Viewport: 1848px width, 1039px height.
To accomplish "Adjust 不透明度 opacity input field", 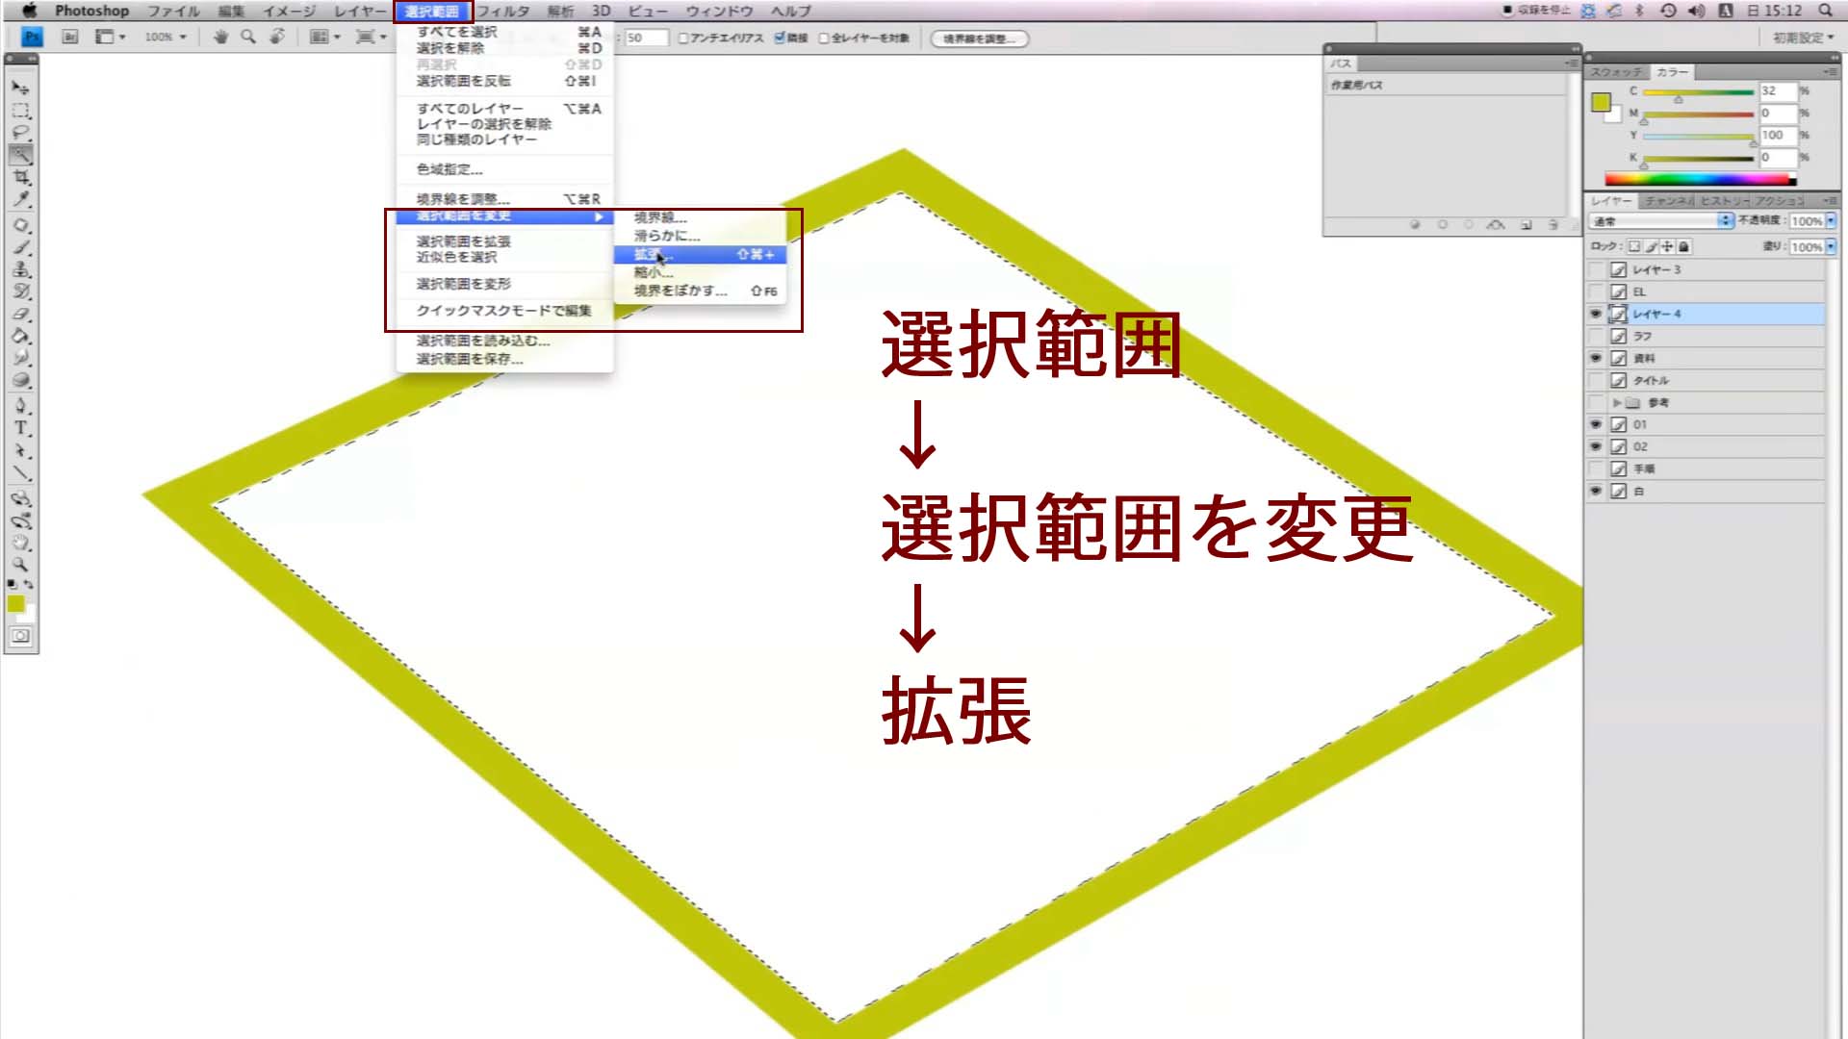I will click(x=1805, y=222).
